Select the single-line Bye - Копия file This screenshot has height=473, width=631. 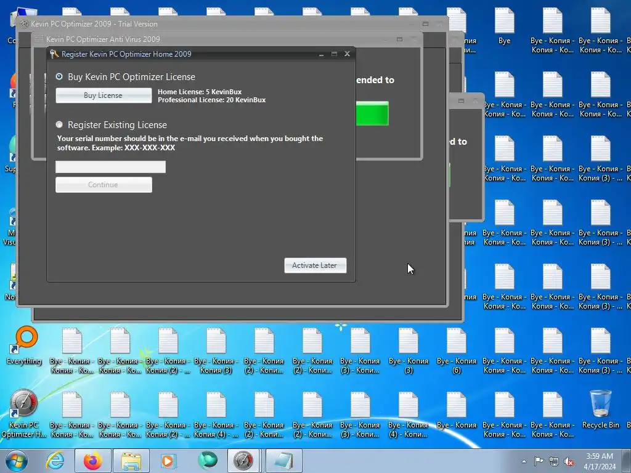pos(457,410)
